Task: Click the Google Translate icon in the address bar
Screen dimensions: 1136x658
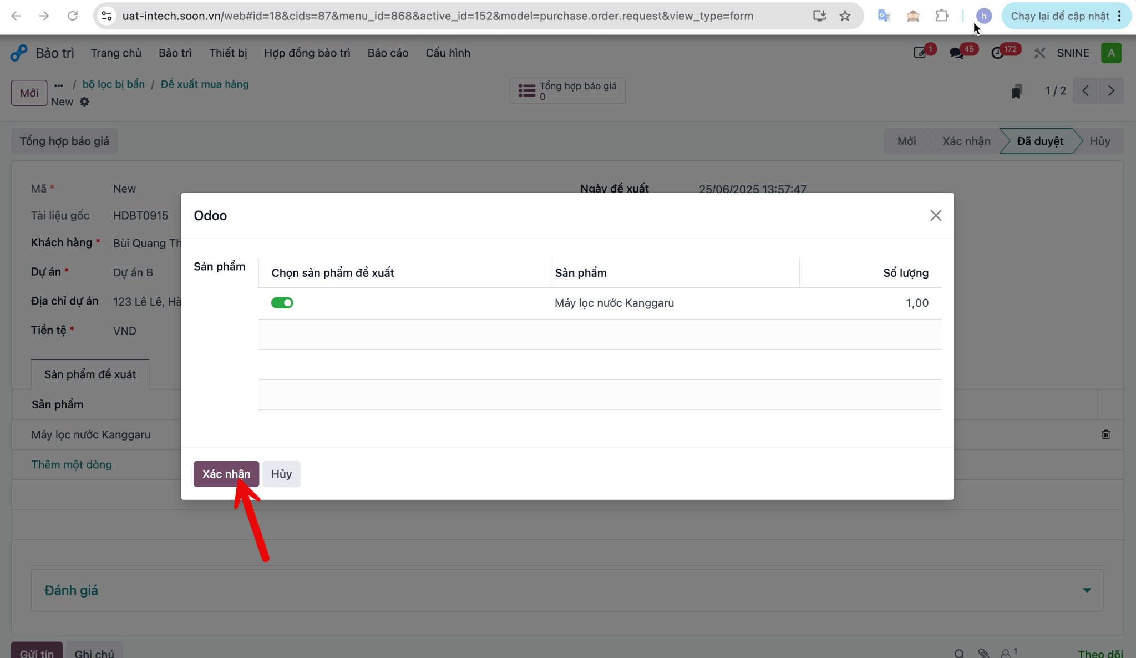Action: point(884,16)
